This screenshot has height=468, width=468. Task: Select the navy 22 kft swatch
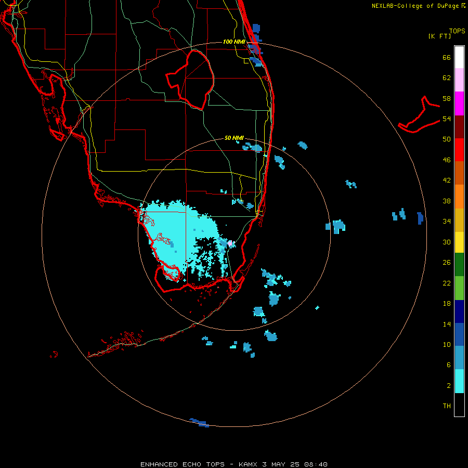coord(459,311)
